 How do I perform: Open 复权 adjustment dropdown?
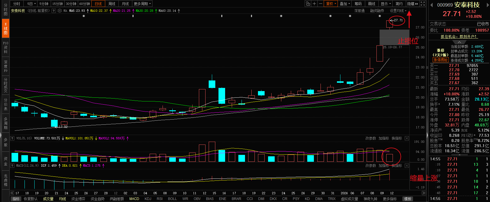[x=331, y=4]
